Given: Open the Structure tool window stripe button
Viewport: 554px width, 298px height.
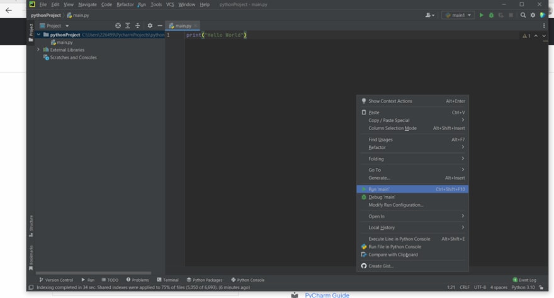Looking at the screenshot, I should 31,226.
